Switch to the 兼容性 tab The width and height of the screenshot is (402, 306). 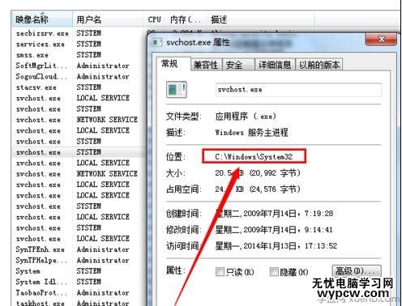point(206,65)
